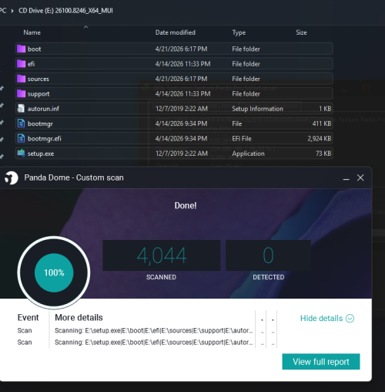Click the 2,924 KB size cell
Image resolution: width=385 pixels, height=392 pixels.
[x=320, y=139]
